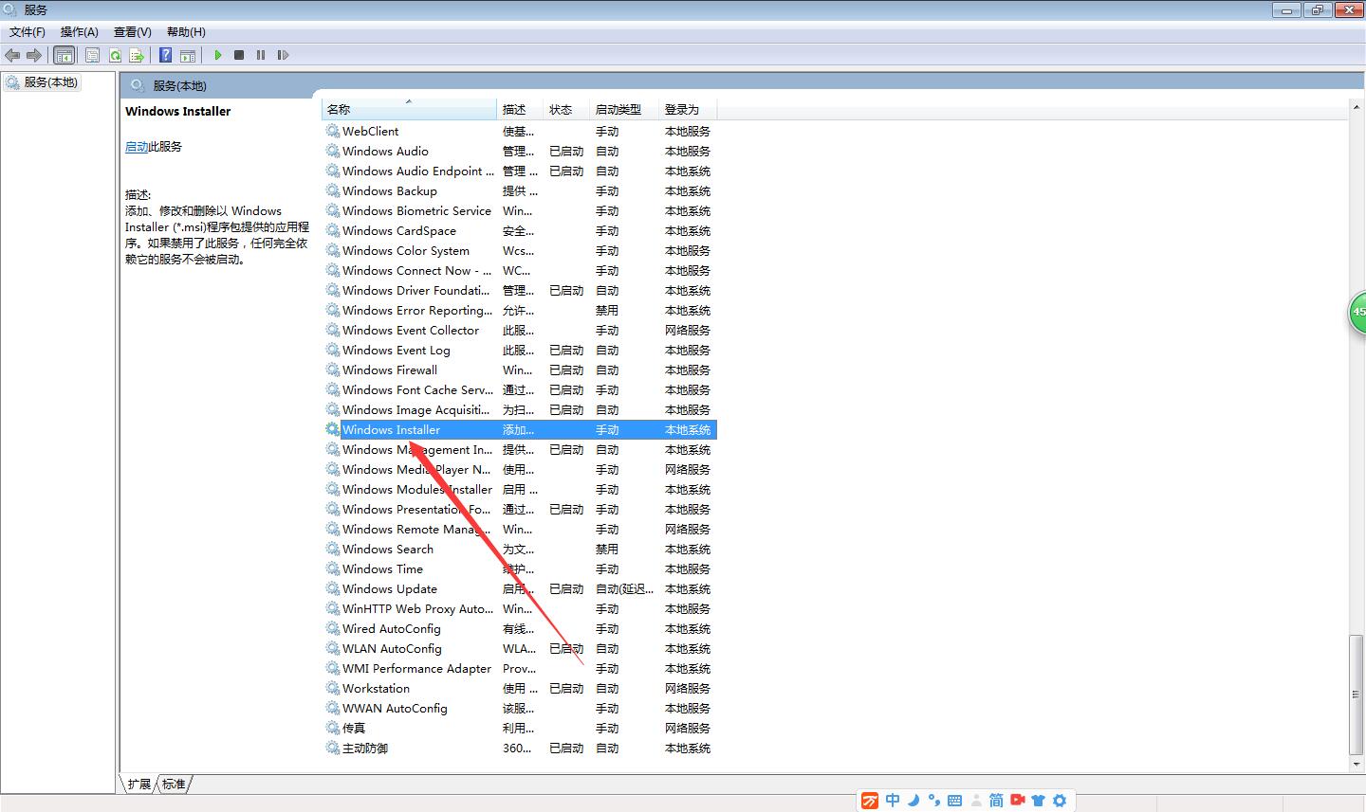Screen dimensions: 1366x812
Task: Click the Restart Service toolbar icon
Action: click(283, 55)
